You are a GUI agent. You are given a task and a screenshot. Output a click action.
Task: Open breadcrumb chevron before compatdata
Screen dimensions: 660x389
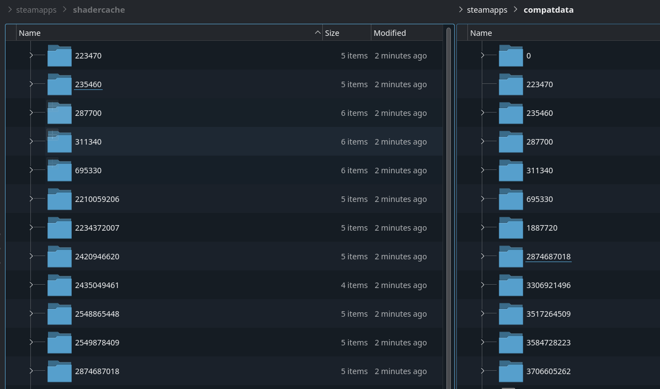pos(515,9)
